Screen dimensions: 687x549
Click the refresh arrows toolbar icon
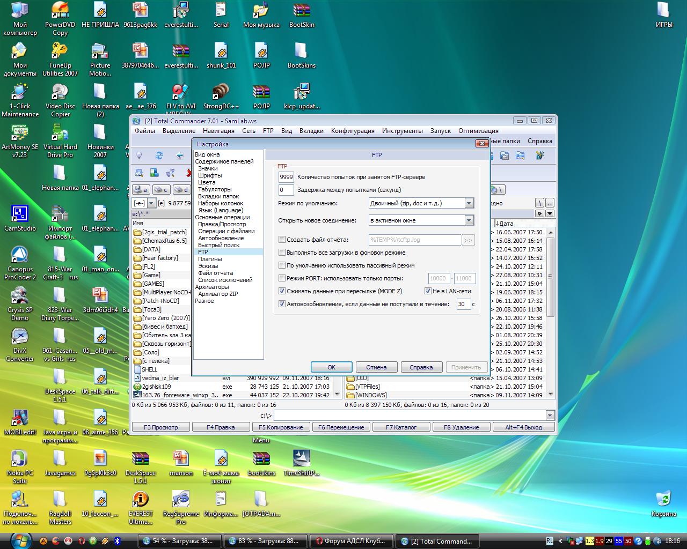click(159, 155)
